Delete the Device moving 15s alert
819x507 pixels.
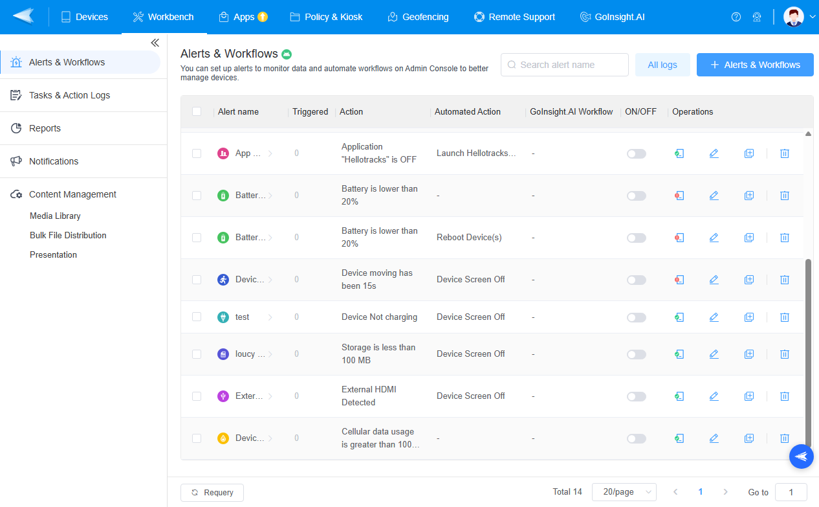pyautogui.click(x=784, y=280)
